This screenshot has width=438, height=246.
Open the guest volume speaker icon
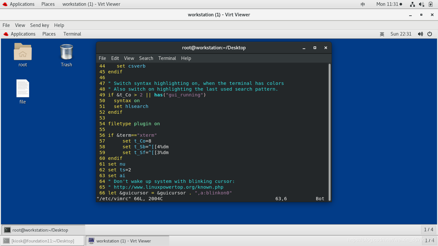pos(420,34)
